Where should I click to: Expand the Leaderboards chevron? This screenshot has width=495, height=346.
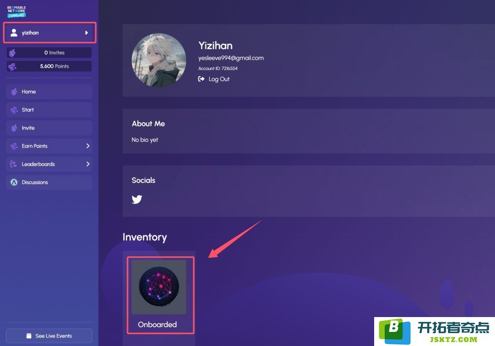click(x=88, y=164)
